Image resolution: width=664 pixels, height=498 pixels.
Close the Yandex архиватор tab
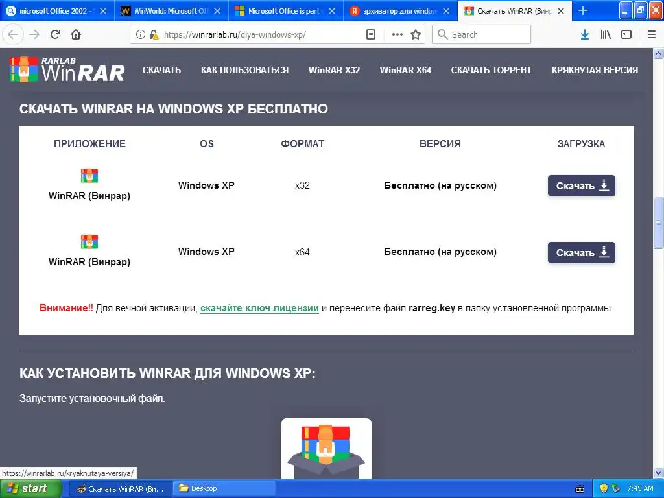pyautogui.click(x=446, y=11)
